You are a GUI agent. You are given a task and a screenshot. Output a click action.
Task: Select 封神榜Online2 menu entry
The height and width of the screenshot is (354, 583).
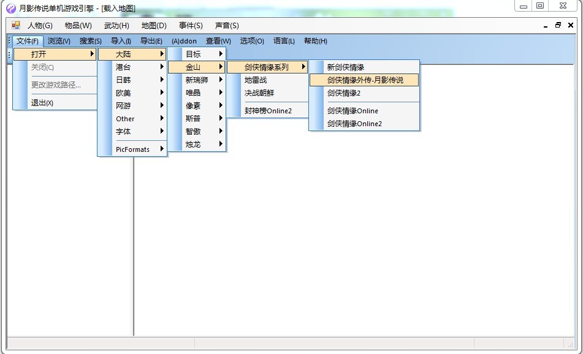pyautogui.click(x=267, y=111)
